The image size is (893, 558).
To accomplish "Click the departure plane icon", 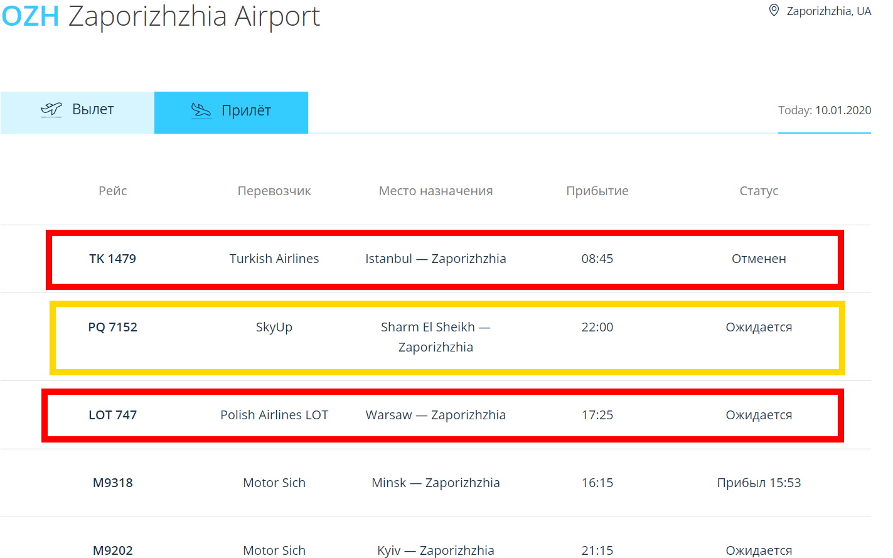I will coord(51,110).
